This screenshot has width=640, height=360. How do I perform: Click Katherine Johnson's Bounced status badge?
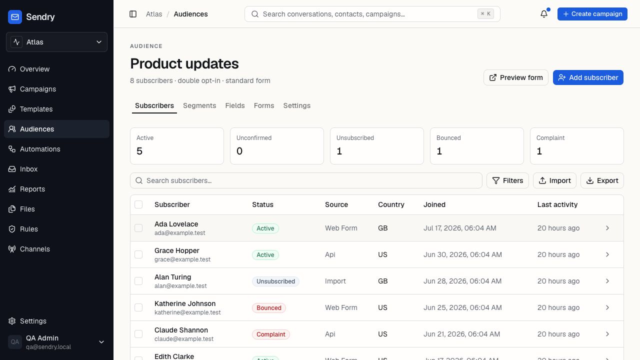click(269, 308)
